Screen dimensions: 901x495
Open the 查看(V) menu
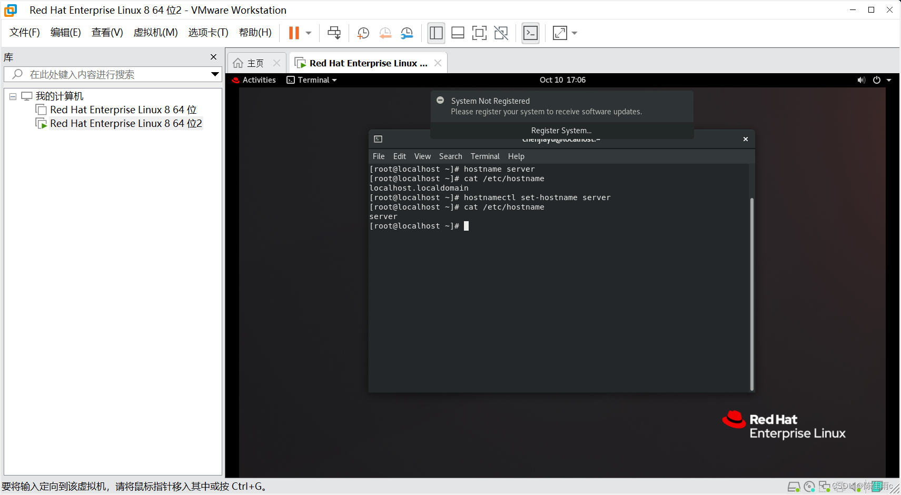pyautogui.click(x=107, y=33)
